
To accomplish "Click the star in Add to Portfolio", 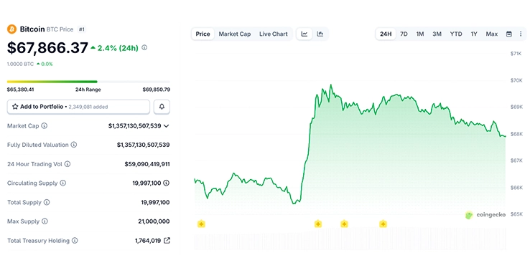I will 15,107.
